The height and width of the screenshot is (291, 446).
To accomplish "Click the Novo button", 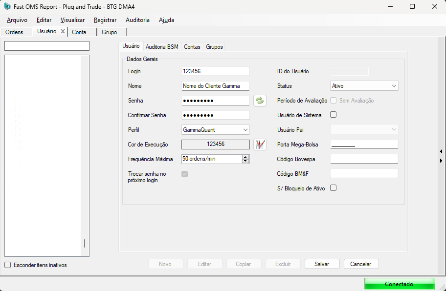I will coord(165,264).
